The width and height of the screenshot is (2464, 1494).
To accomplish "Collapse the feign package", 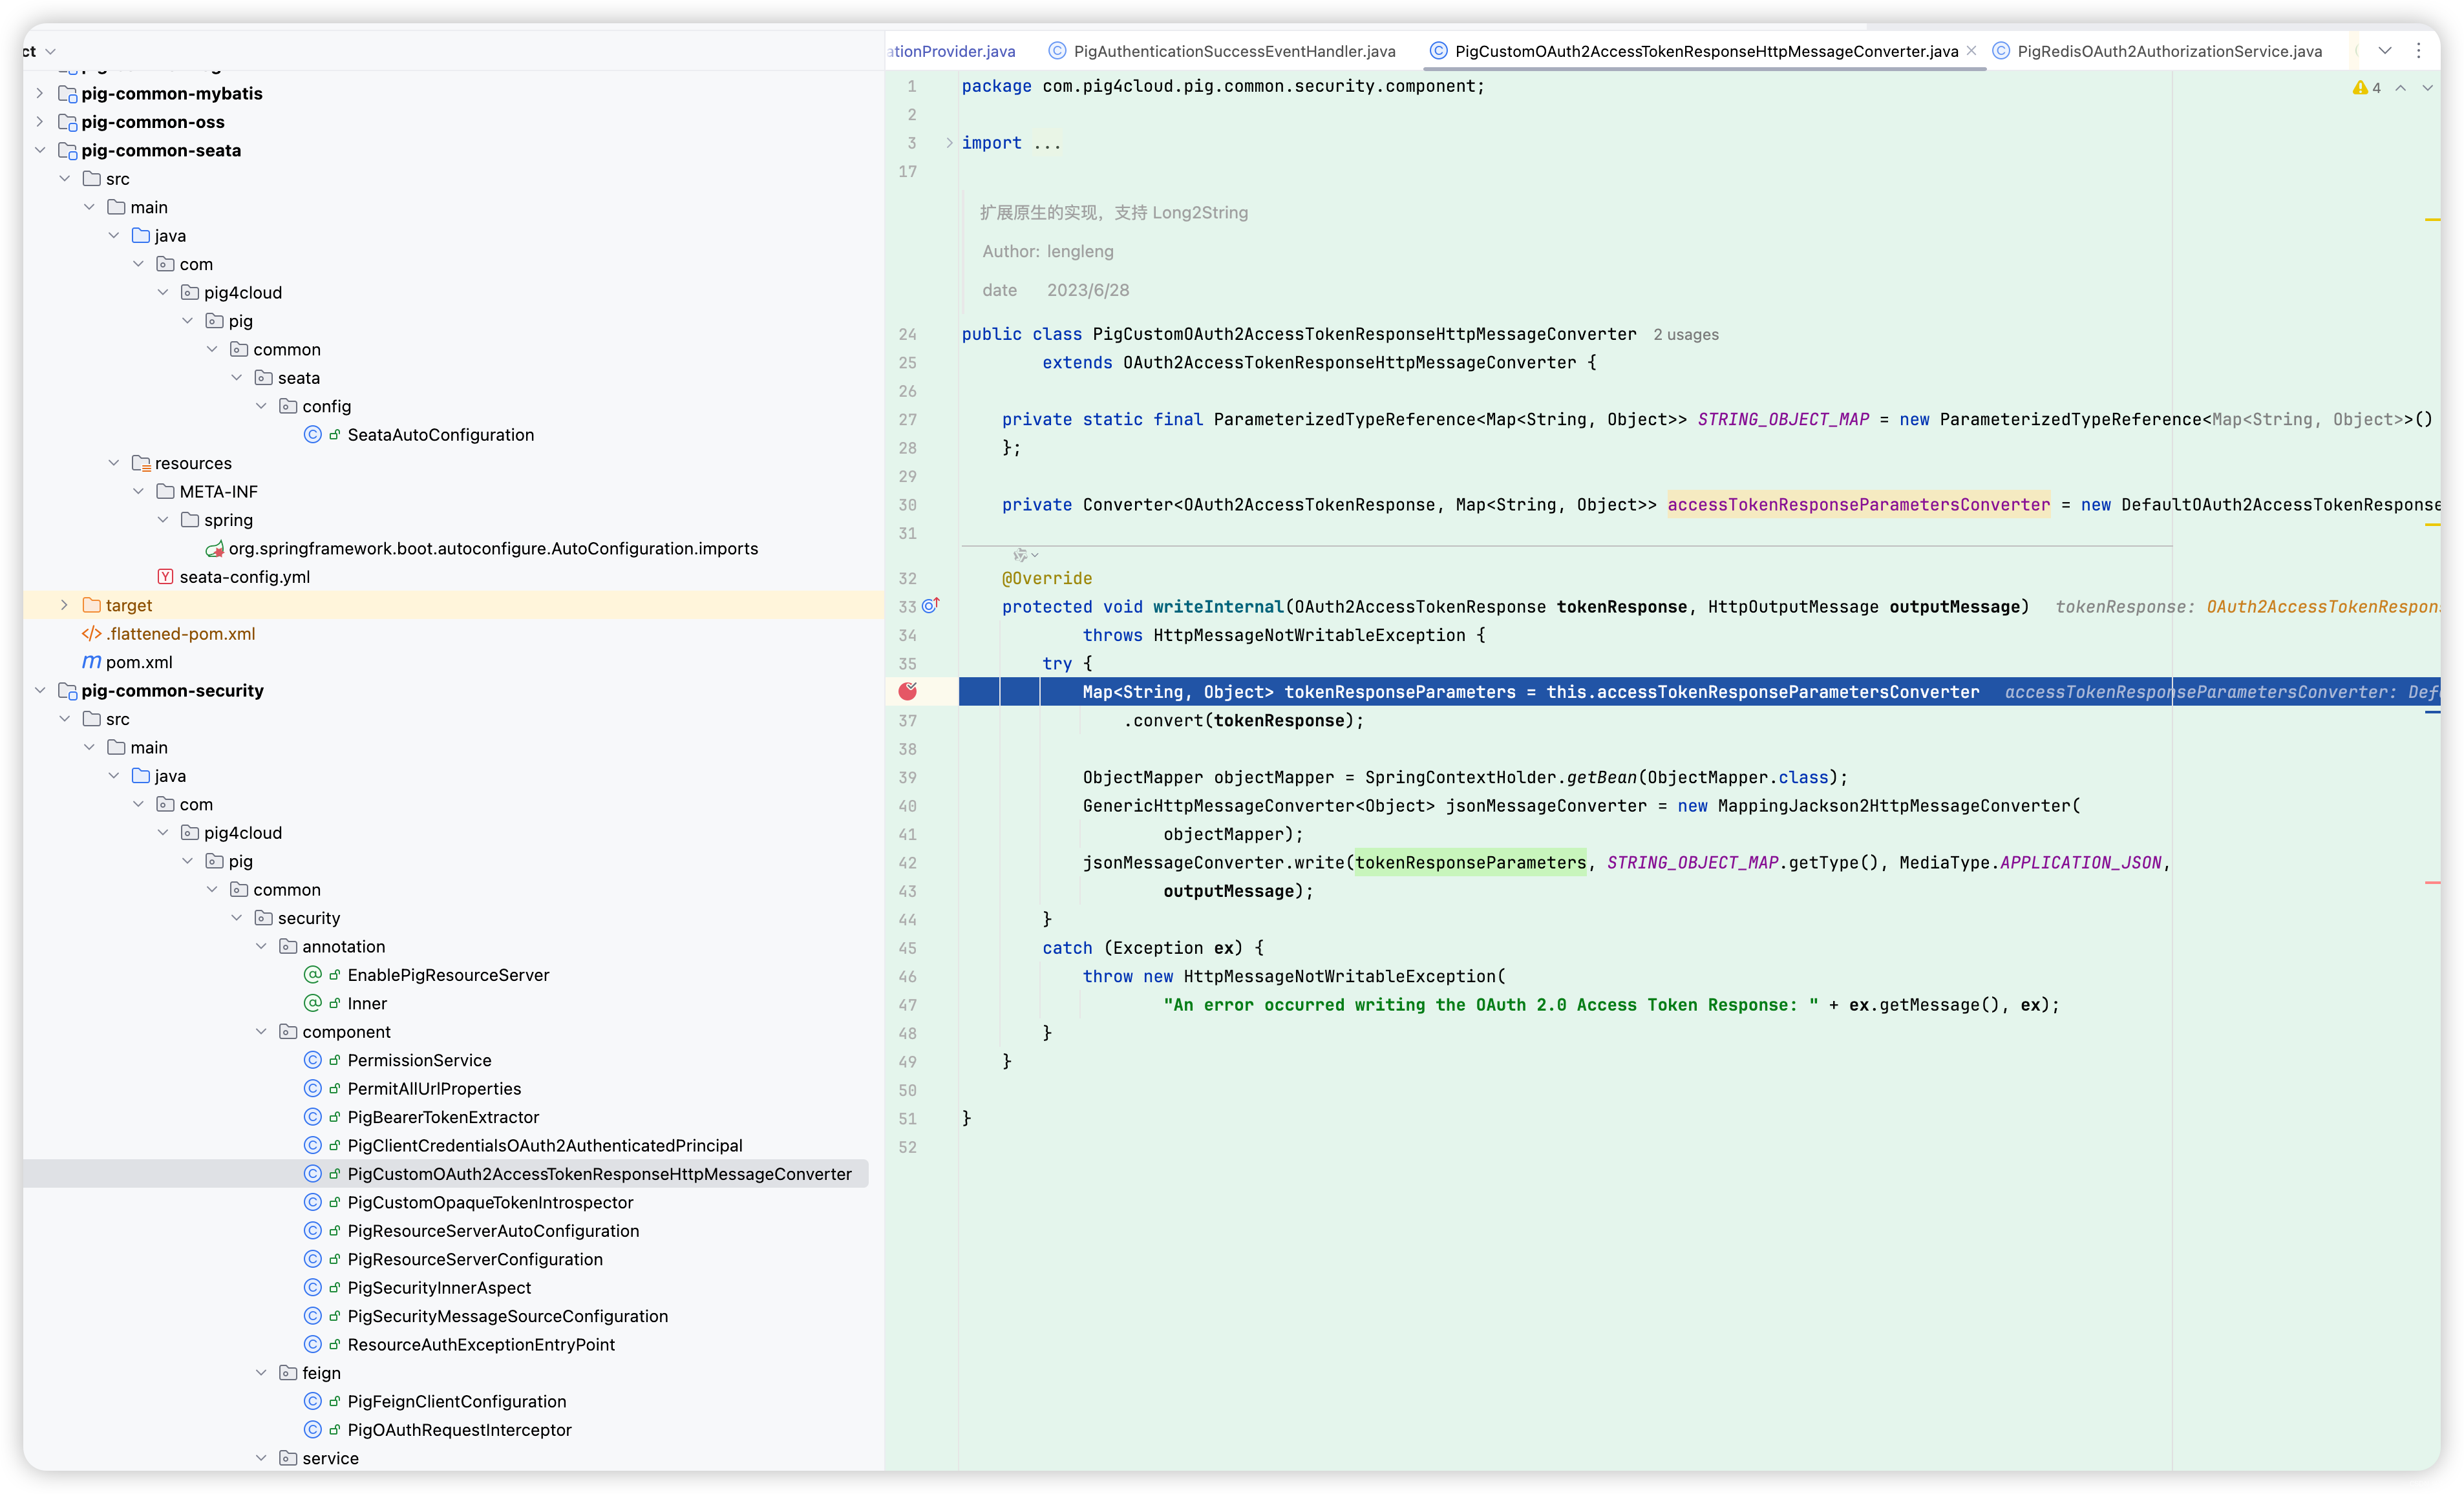I will click(261, 1373).
